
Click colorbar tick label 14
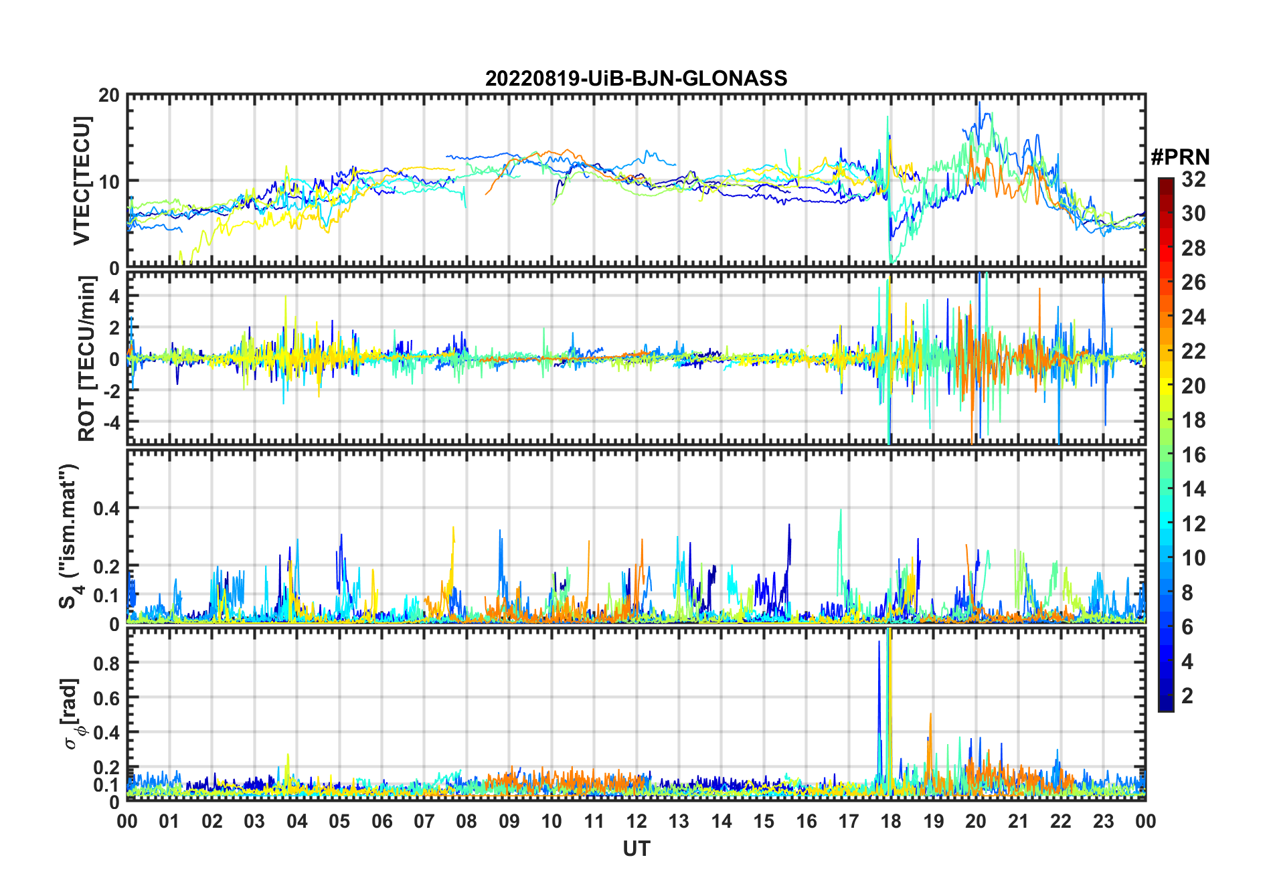click(x=1193, y=489)
